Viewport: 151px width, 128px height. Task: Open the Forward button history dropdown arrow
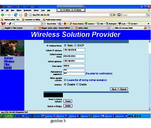click(x=12, y=15)
